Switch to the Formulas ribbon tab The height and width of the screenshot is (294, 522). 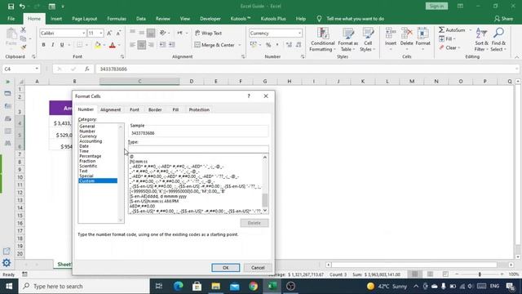117,19
